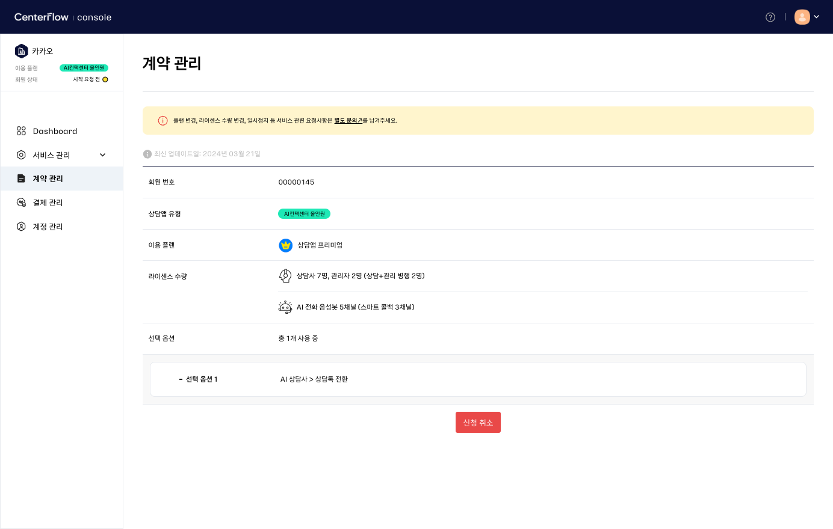Image resolution: width=833 pixels, height=529 pixels.
Task: Click the CenterFlow console logo
Action: coord(63,17)
